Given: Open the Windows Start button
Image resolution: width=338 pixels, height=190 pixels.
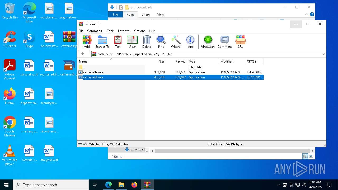Looking at the screenshot, I should click(6, 185).
